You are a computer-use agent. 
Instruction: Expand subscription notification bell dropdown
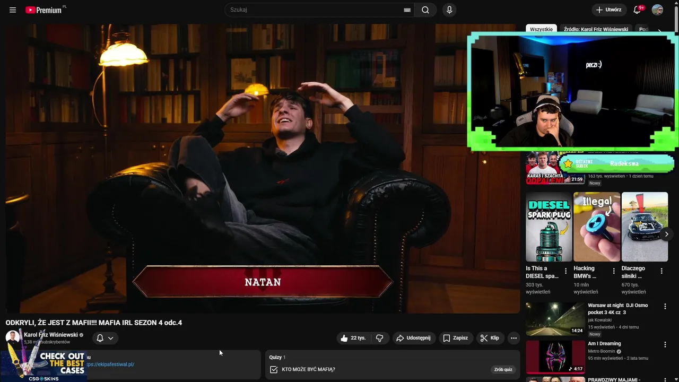coord(105,338)
